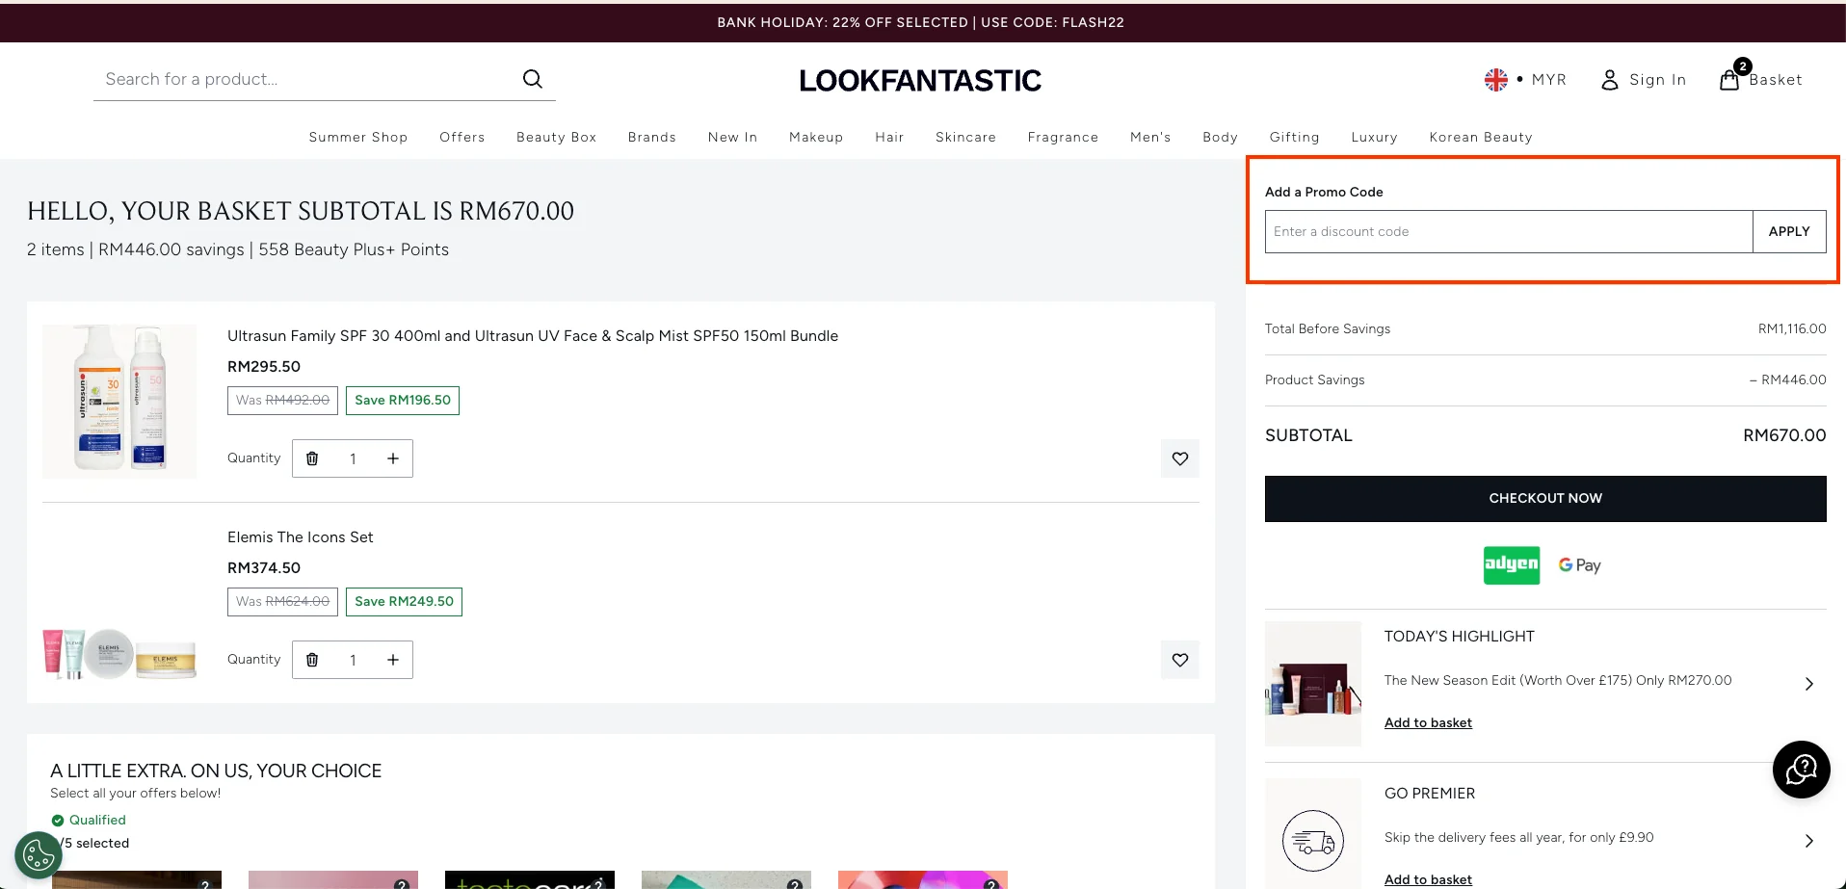Screen dimensions: 1846x889
Task: Click the Sign In person icon
Action: [x=1610, y=80]
